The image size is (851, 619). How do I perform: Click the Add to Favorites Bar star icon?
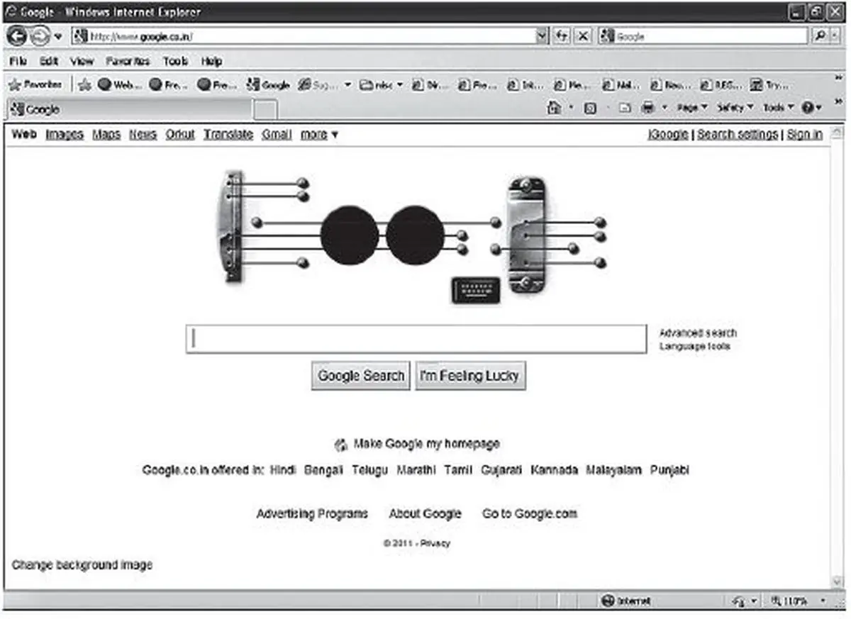click(x=85, y=85)
